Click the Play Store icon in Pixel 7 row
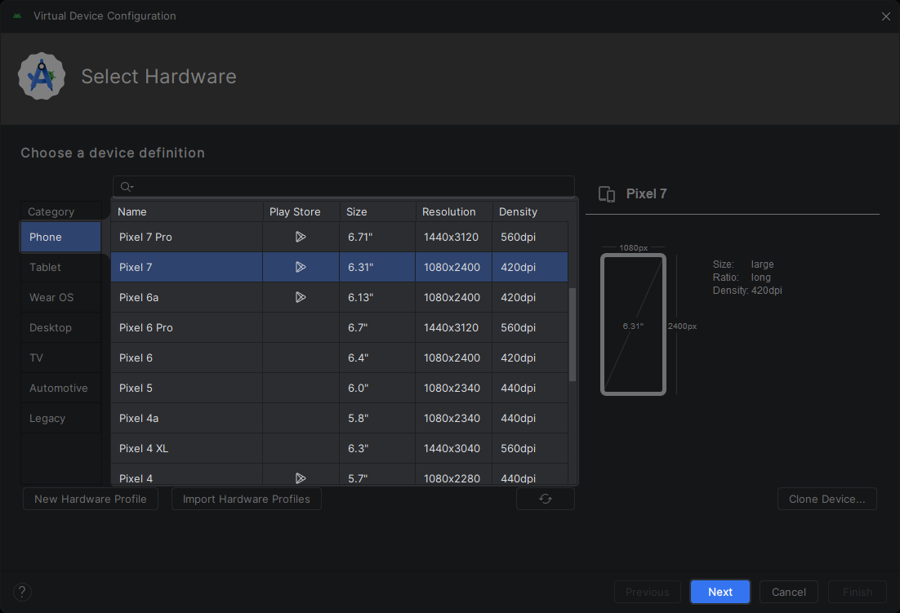 [x=301, y=267]
